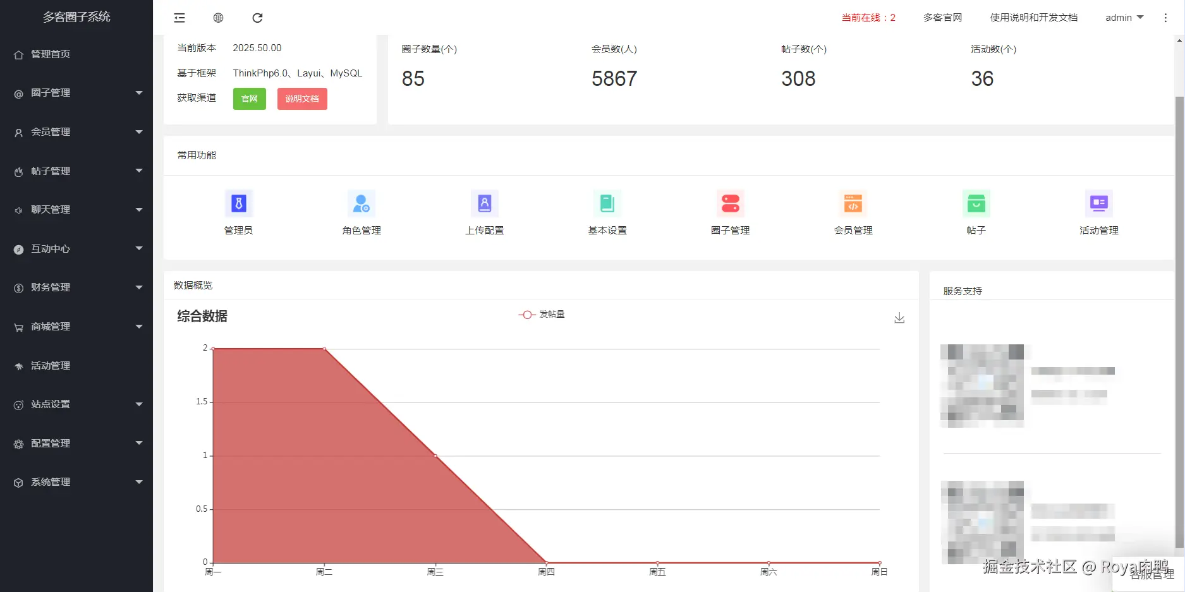Click the 帖子管理 flame icon in sidebar
The image size is (1185, 592).
(x=19, y=172)
